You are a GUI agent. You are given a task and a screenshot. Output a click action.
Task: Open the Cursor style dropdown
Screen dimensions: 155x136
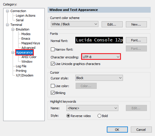(99, 78)
